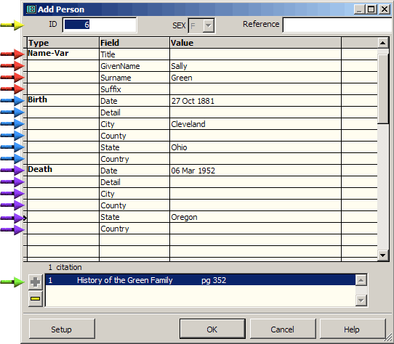Click the Field column header
The height and width of the screenshot is (344, 394).
[134, 43]
